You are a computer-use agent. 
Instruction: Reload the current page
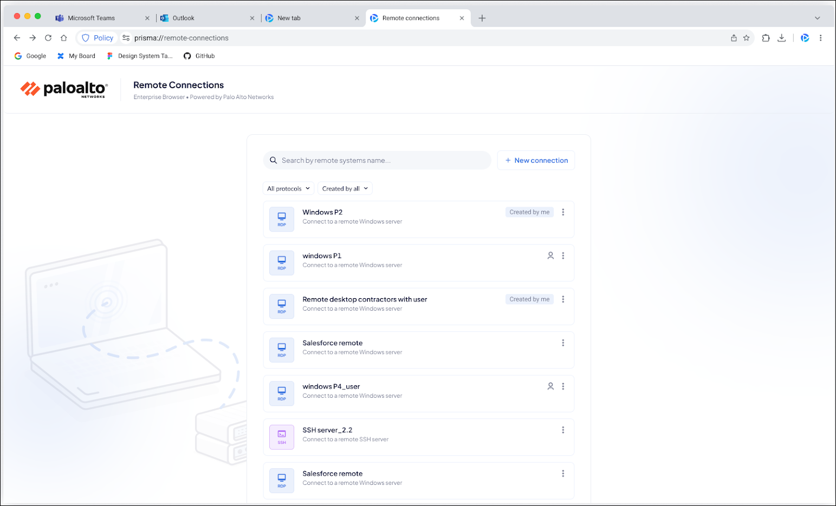click(x=48, y=38)
